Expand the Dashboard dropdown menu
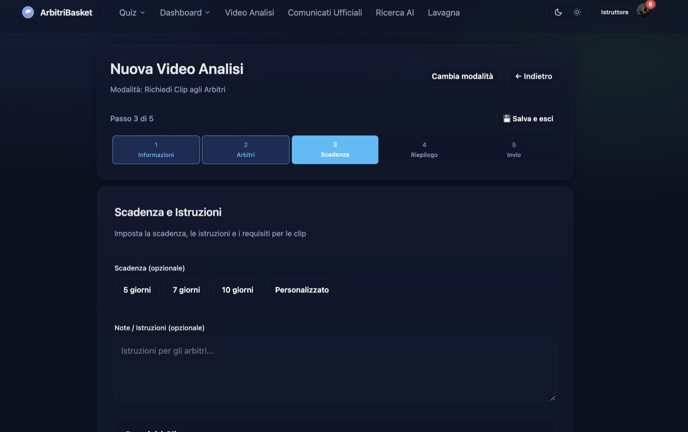The width and height of the screenshot is (688, 432). 185,13
